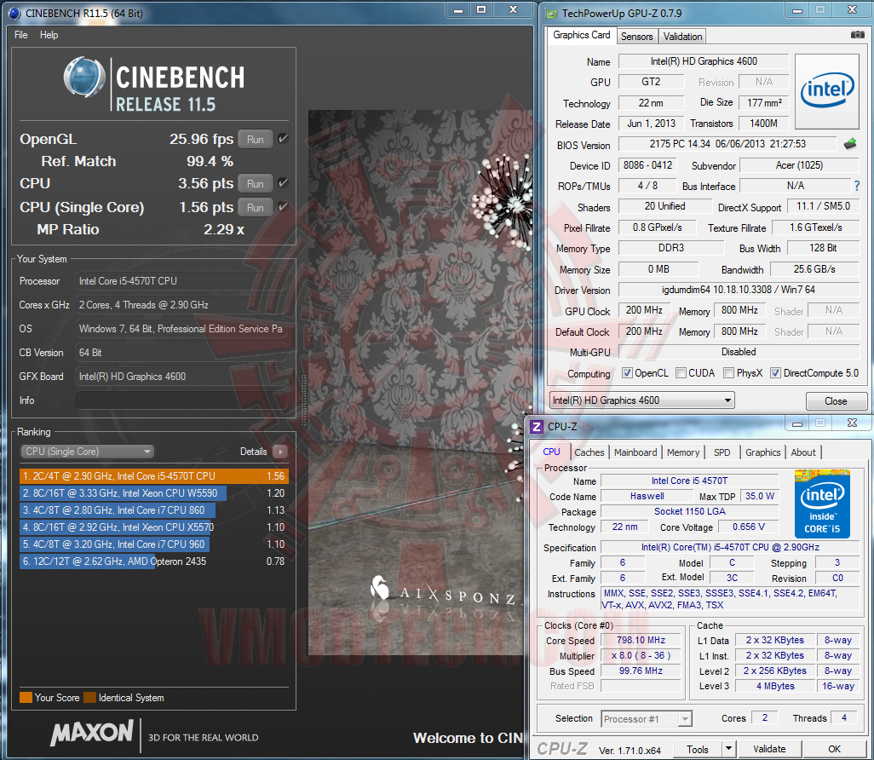Screen dimensions: 874x760
Task: Select the GPU-Z Graphics Card tab
Action: pos(581,35)
